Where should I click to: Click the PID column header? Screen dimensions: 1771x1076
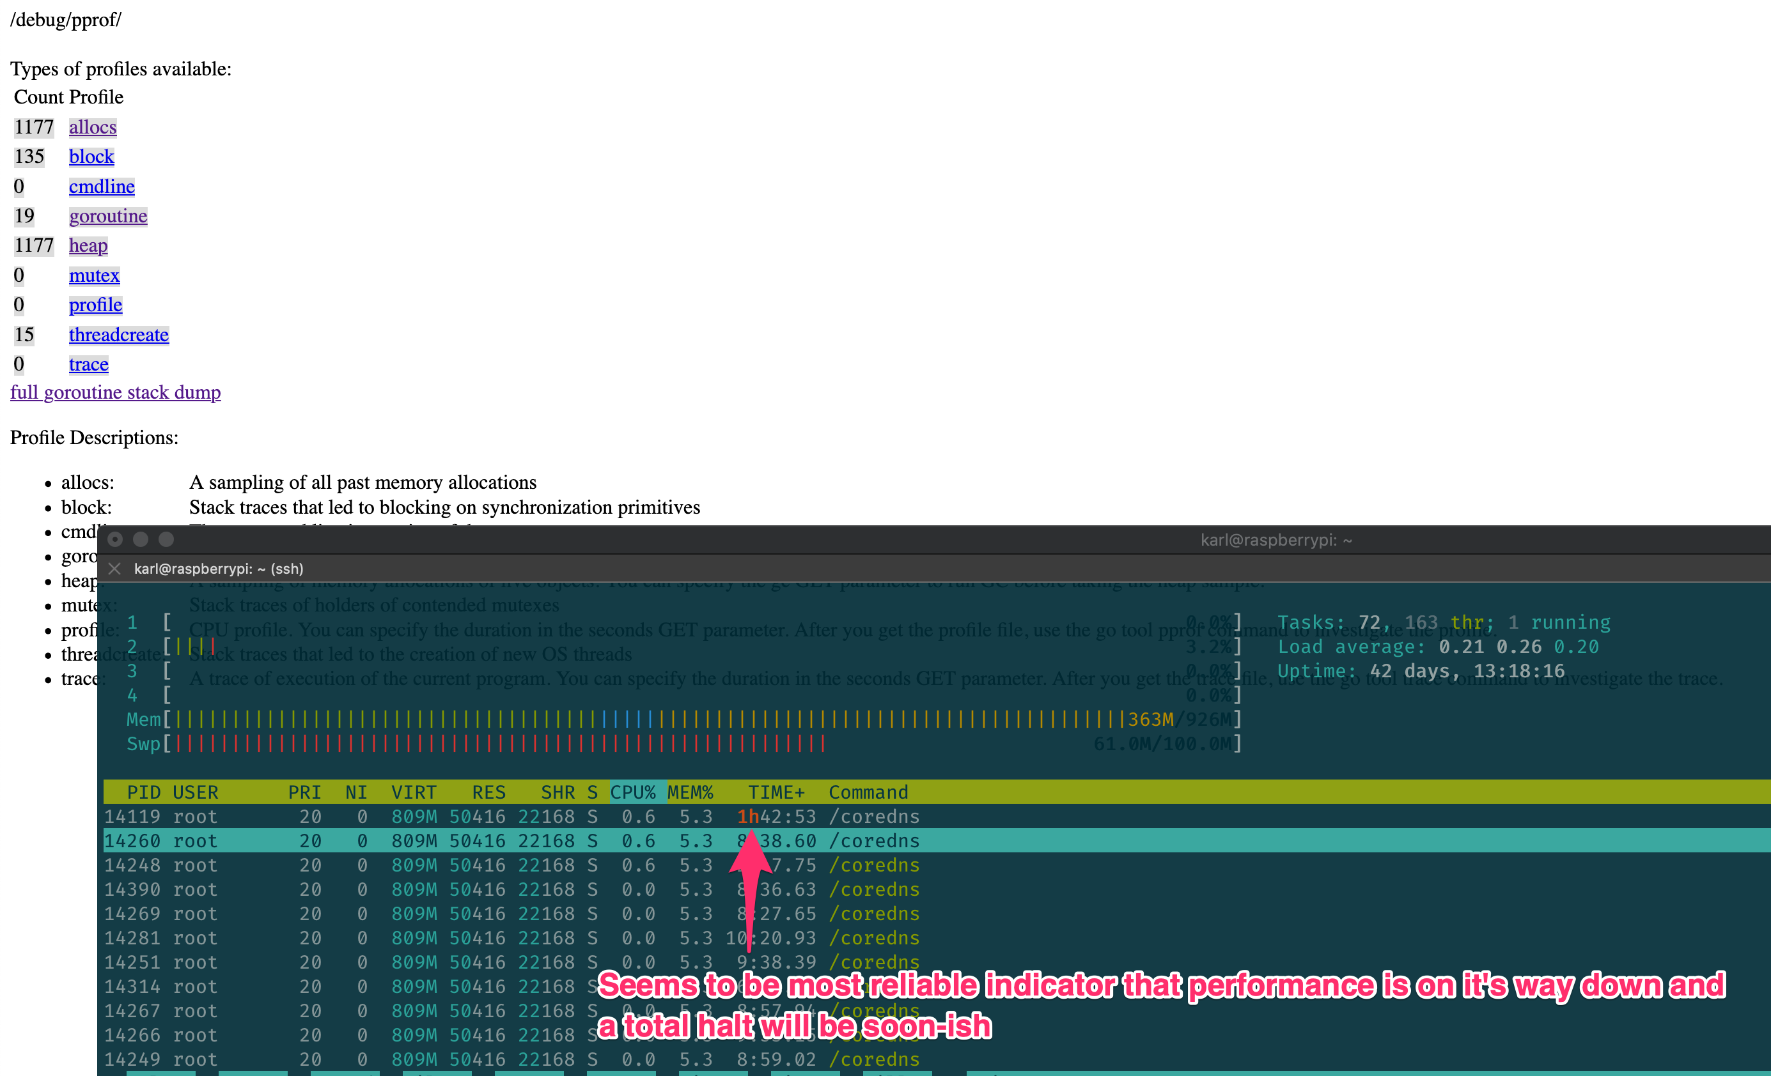[x=144, y=792]
